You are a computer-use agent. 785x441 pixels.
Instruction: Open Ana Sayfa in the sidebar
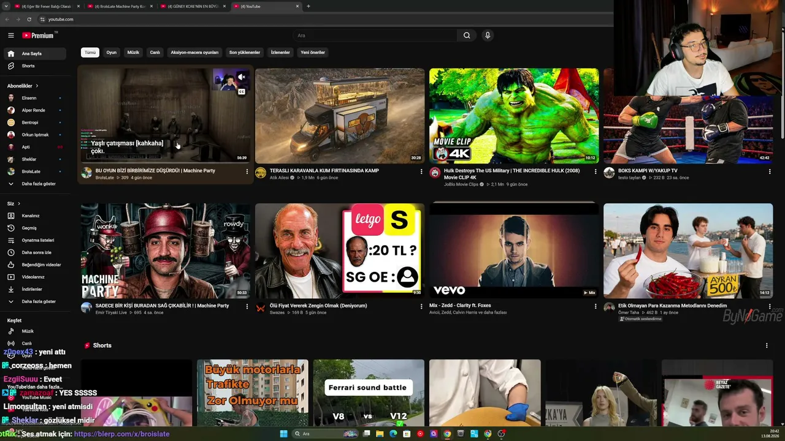point(36,54)
